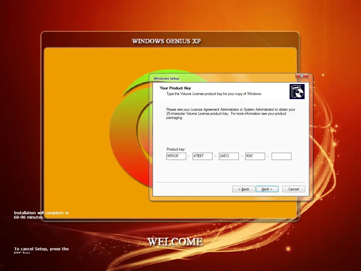The image size is (361, 271).
Task: Click the Next button
Action: click(x=267, y=189)
